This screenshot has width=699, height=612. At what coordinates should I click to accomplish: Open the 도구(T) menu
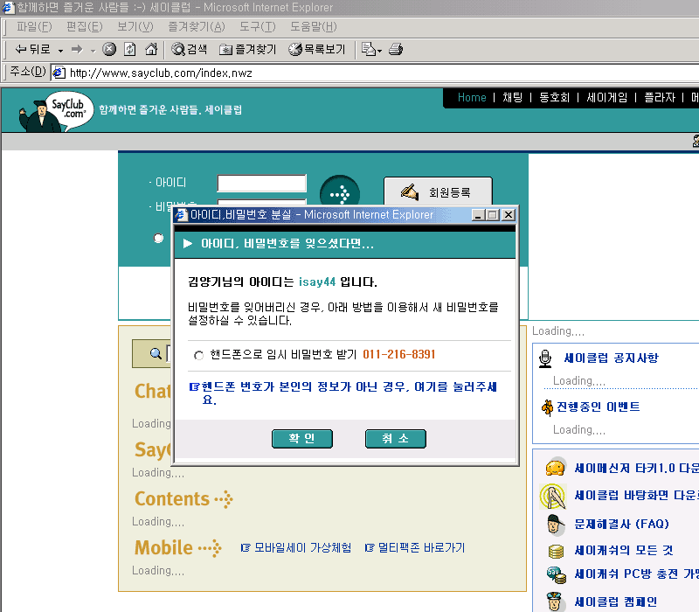coord(257,27)
